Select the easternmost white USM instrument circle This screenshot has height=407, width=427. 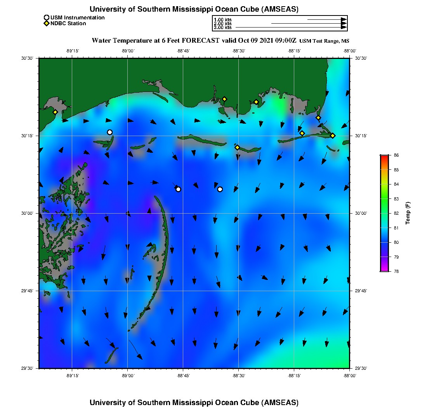coord(220,189)
